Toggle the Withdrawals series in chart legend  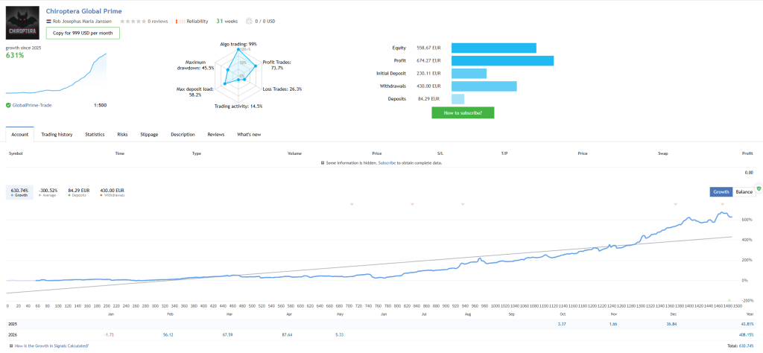(x=112, y=193)
